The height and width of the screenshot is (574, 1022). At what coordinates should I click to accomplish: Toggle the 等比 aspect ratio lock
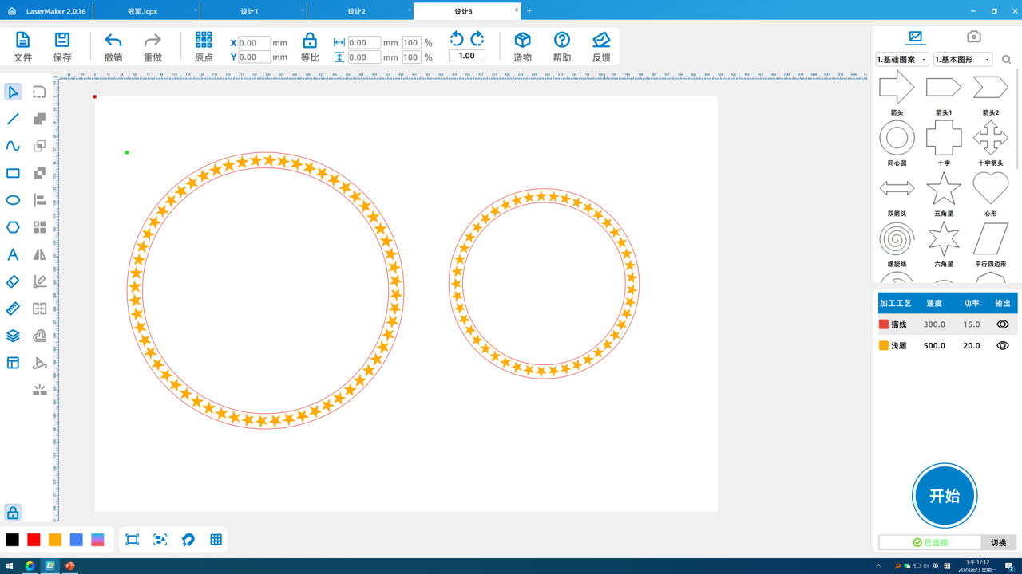coord(310,41)
